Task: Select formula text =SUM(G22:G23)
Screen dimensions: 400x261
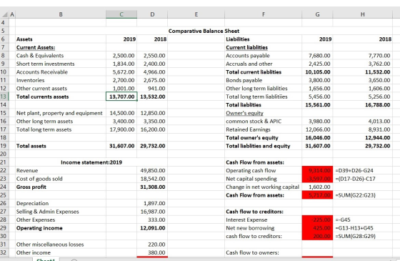Action: click(355, 195)
